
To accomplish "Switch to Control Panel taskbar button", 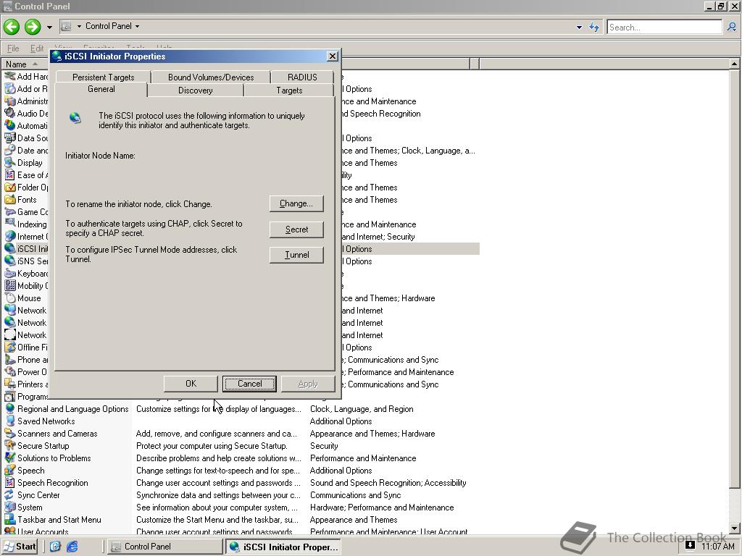I will [164, 547].
